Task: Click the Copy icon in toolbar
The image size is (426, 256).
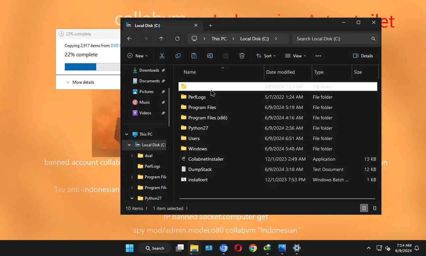Action: coord(178,56)
